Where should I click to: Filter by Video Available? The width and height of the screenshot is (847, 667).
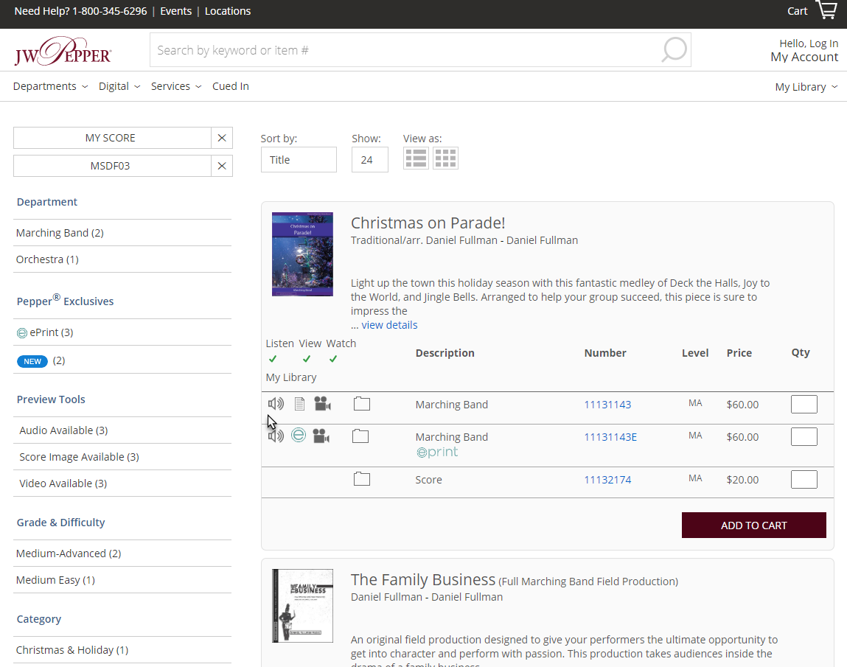pyautogui.click(x=63, y=483)
